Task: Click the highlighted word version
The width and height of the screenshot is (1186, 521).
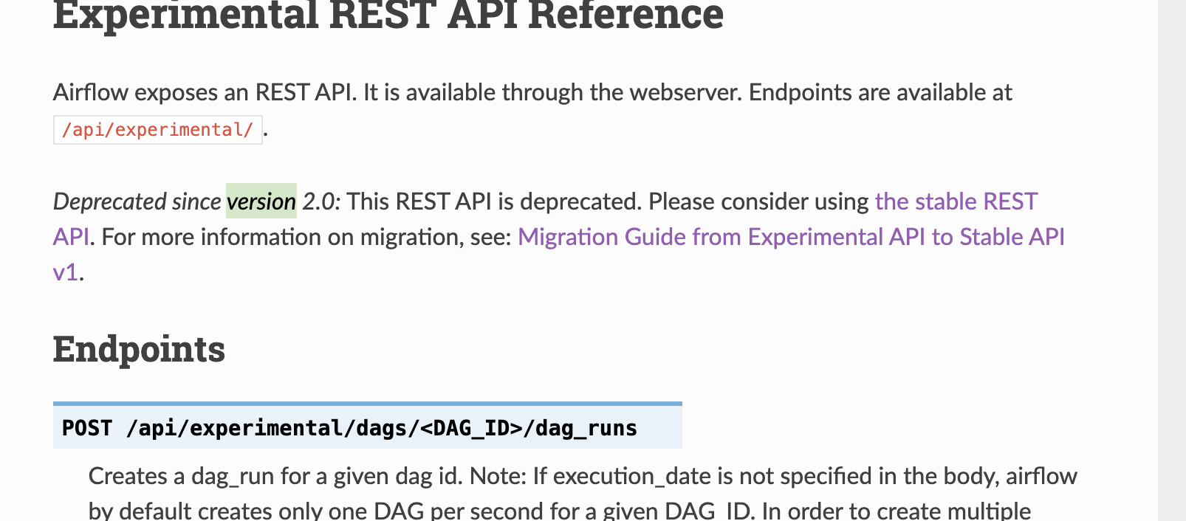Action: [x=261, y=201]
